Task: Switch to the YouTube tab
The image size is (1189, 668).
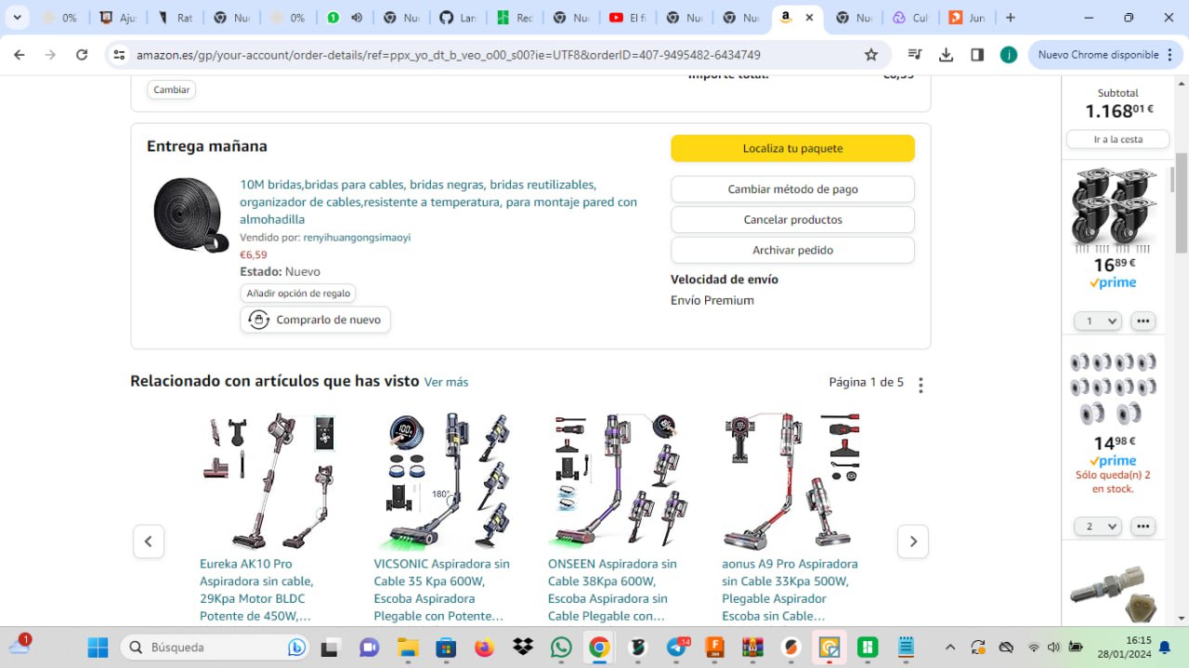Action: tap(626, 18)
